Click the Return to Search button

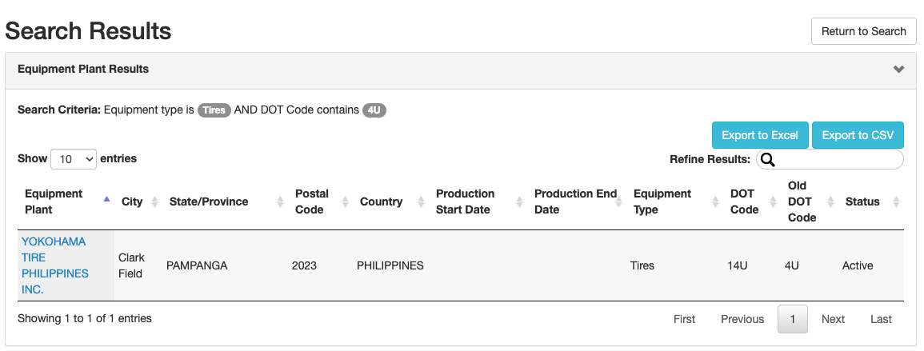click(x=863, y=31)
